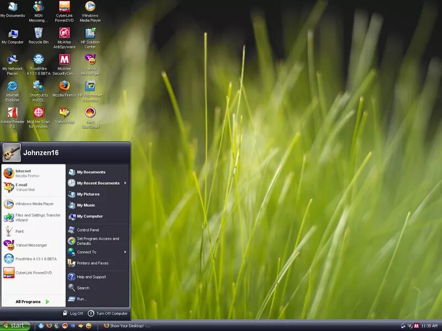Click Firefox quick launch icon in taskbar
This screenshot has width=442, height=331.
point(49,325)
